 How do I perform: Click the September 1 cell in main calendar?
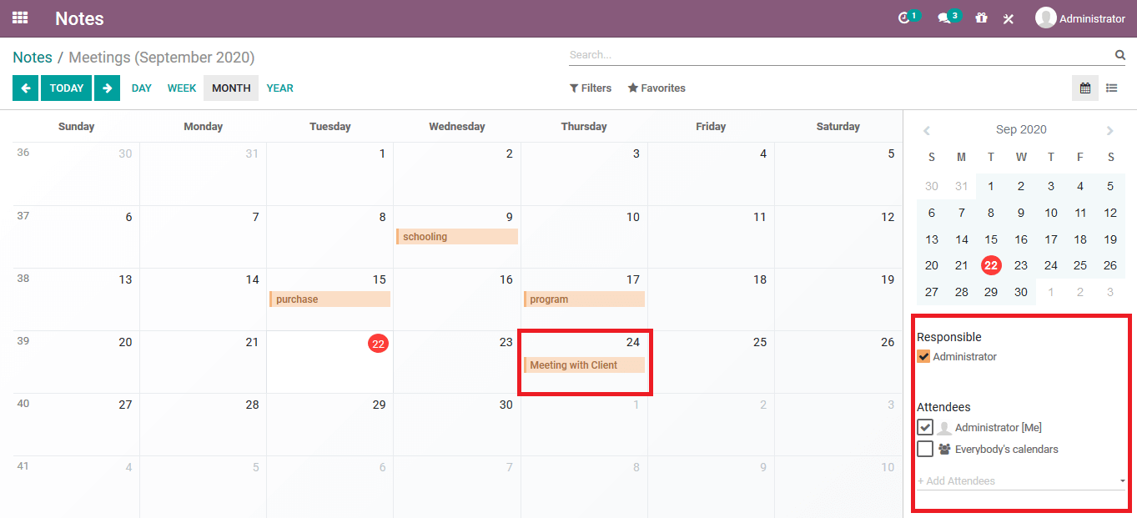(x=330, y=174)
